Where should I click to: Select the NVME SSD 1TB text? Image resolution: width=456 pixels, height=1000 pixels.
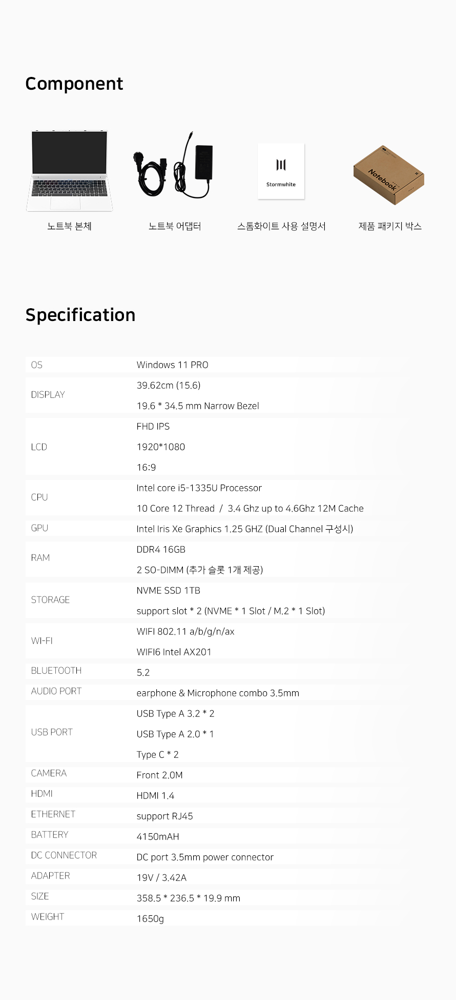tap(168, 591)
